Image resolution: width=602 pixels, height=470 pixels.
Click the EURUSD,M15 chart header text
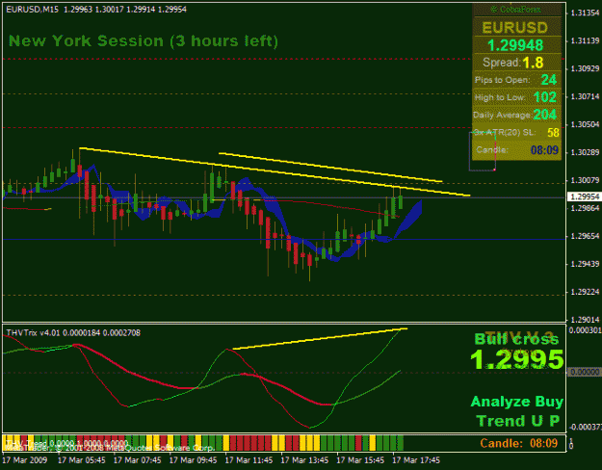pos(96,10)
